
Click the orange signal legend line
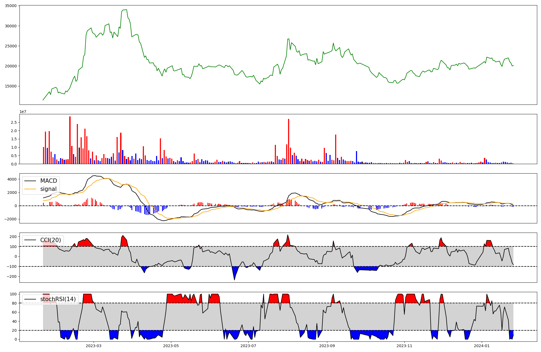pos(30,189)
